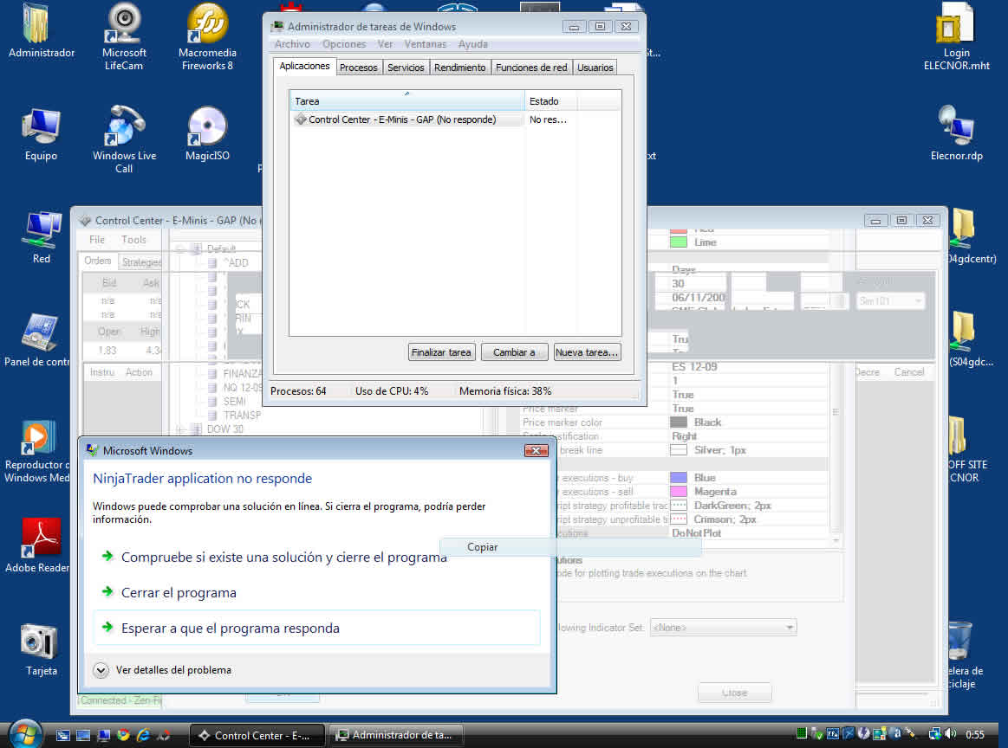Choose Cerrar el programa option
The image size is (1008, 748).
point(179,593)
